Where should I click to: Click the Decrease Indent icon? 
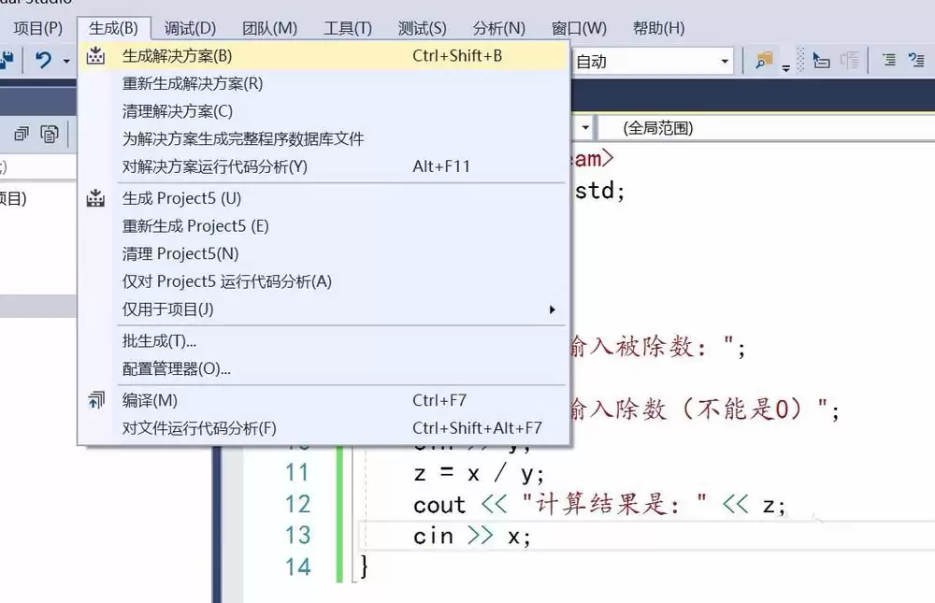coord(888,61)
